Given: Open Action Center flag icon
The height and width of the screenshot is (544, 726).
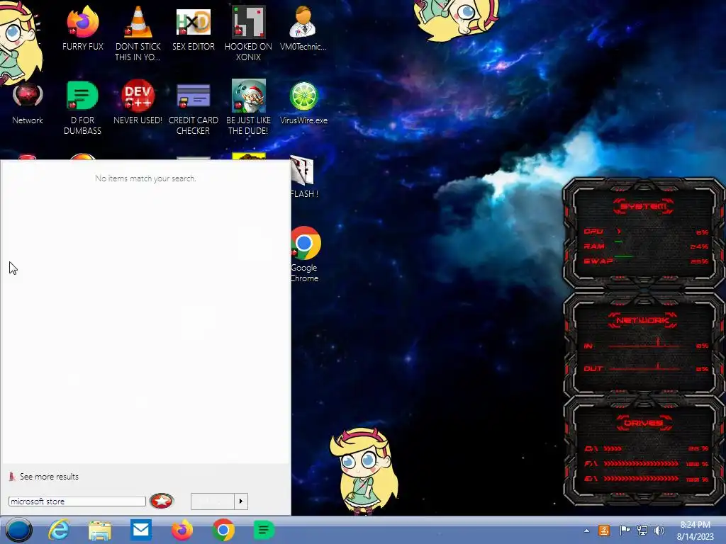Looking at the screenshot, I should click(x=625, y=531).
